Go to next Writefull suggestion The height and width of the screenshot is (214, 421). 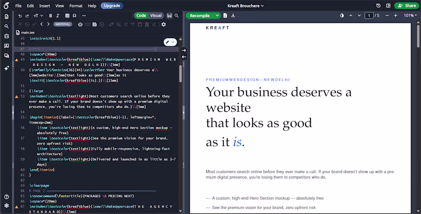[48, 24]
